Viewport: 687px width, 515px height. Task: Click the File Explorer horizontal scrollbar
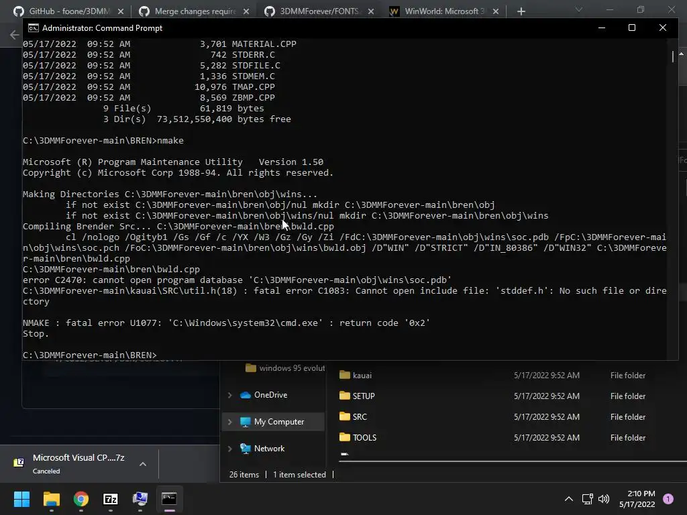513,461
